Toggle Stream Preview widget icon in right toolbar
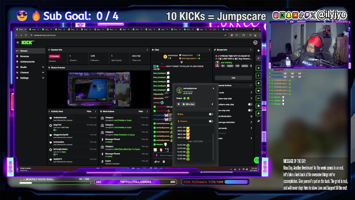The width and height of the screenshot is (355, 200). click(258, 68)
